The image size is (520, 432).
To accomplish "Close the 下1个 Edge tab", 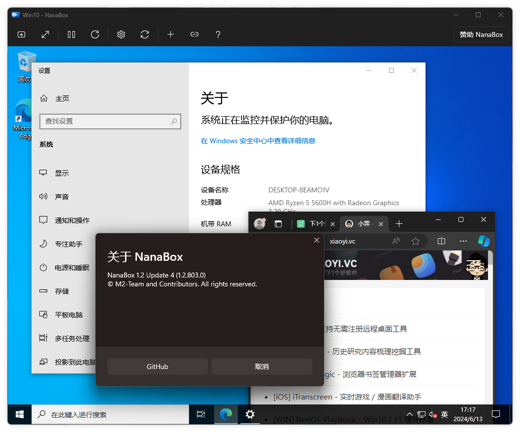I will 332,224.
